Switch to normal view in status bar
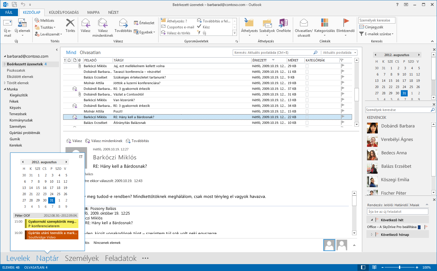Screen dimensions: 437x271 [363, 267]
